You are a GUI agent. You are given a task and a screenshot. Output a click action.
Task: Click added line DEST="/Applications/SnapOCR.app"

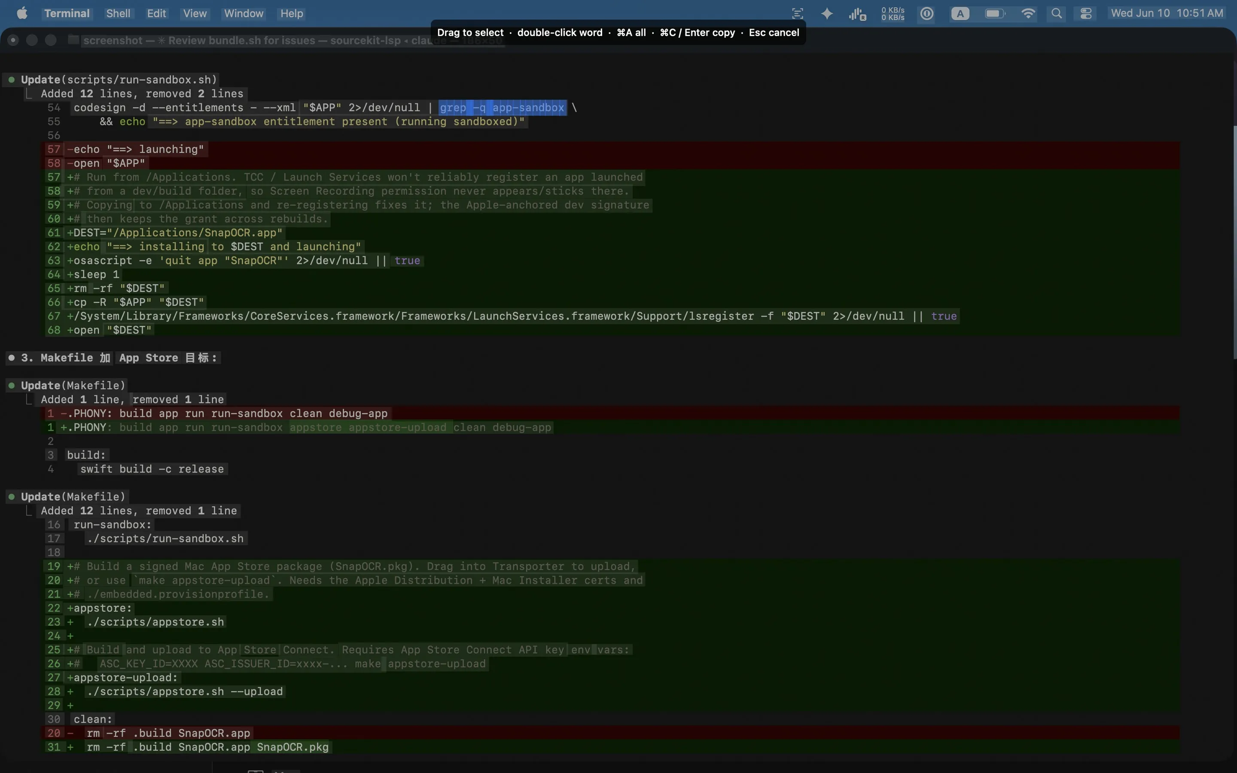174,233
